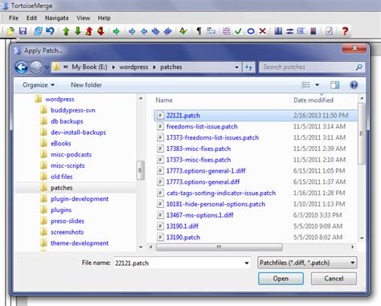Go to next difference with green down arrow

[x=78, y=31]
